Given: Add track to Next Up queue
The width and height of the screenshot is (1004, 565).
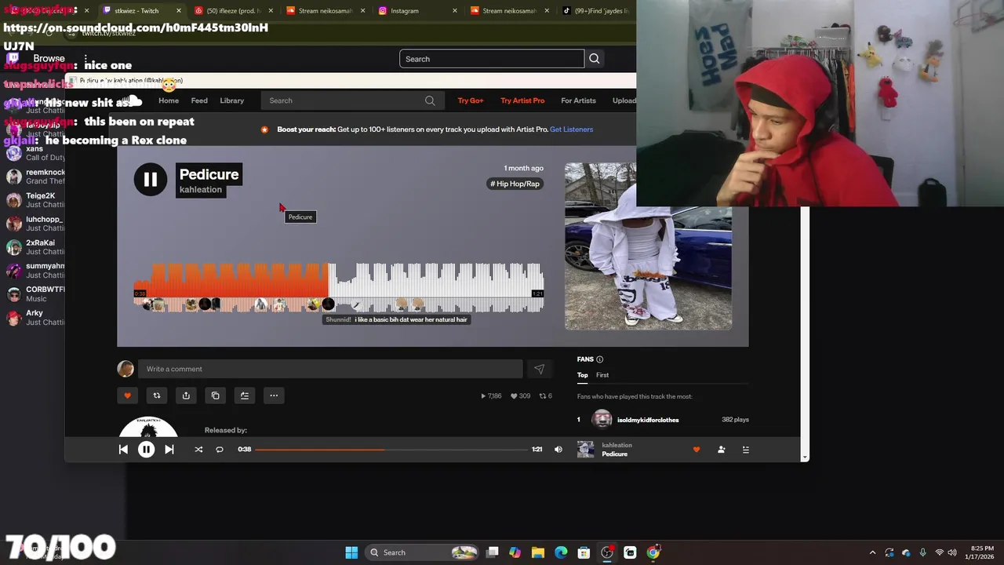Looking at the screenshot, I should 244,395.
